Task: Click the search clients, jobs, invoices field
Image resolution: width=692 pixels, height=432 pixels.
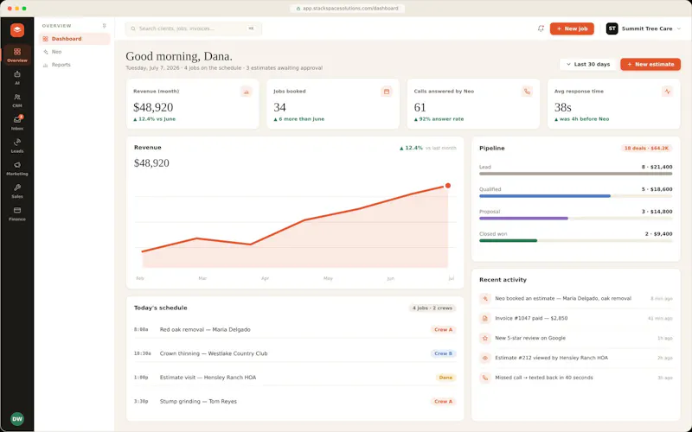Action: (193, 29)
